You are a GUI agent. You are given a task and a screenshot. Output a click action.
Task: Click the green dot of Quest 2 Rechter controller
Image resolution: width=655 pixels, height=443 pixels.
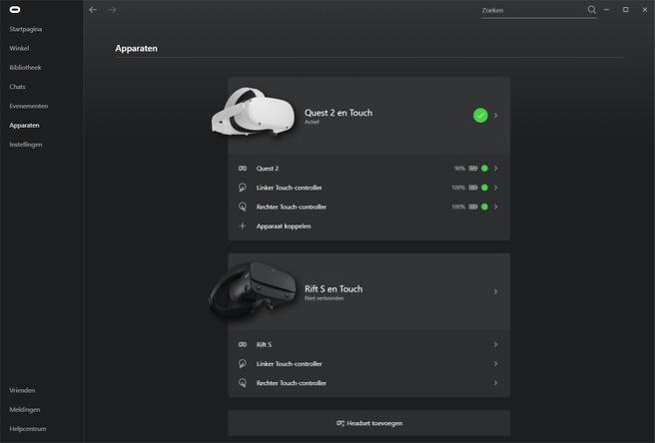[484, 207]
